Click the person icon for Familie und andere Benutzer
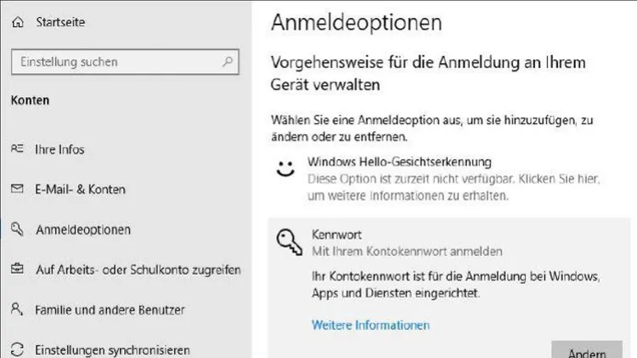Image resolution: width=637 pixels, height=358 pixels. pyautogui.click(x=17, y=310)
